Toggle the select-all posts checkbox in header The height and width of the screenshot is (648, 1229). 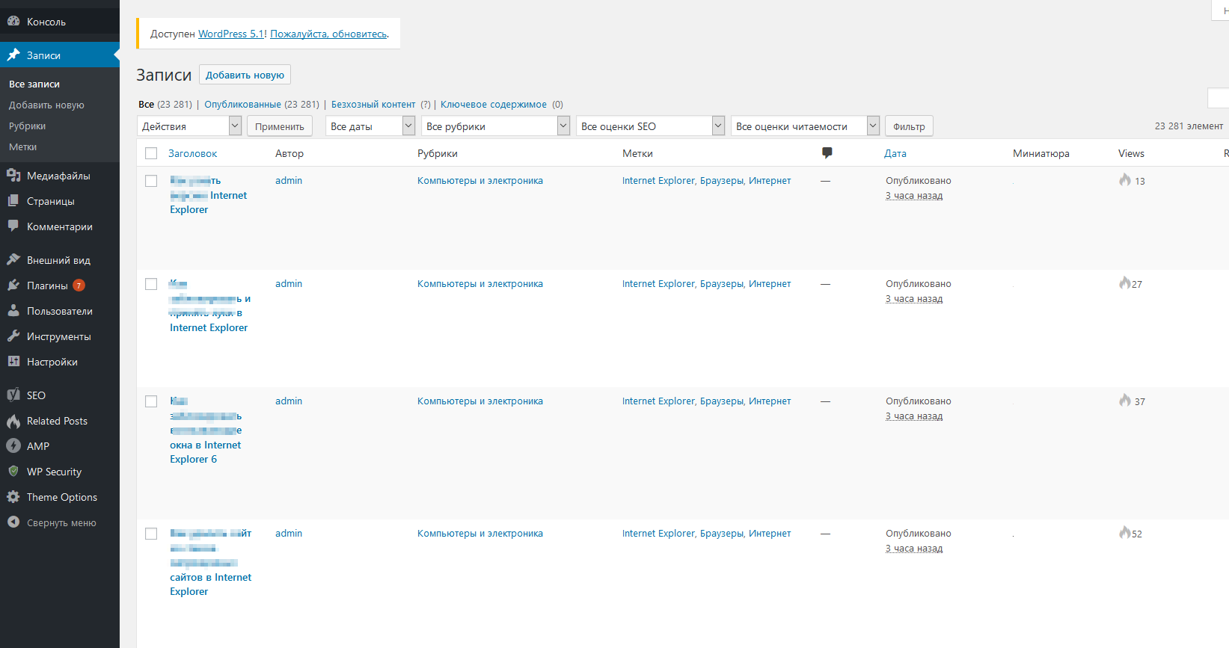(x=151, y=153)
